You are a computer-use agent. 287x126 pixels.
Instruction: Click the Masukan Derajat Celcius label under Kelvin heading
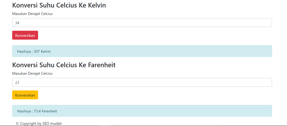(32, 13)
